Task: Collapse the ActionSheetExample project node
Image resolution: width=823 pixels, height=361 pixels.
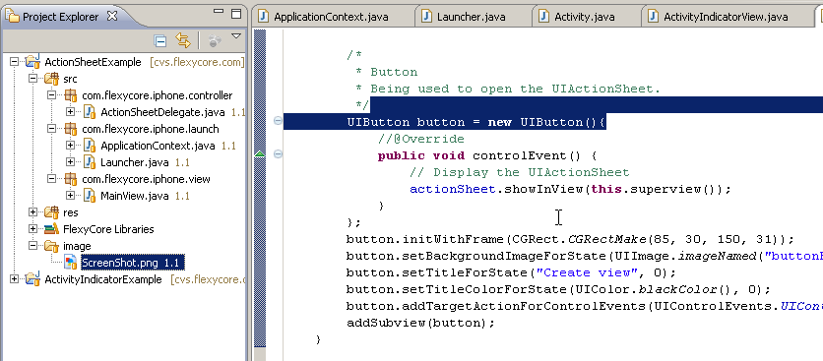Action: pyautogui.click(x=14, y=62)
